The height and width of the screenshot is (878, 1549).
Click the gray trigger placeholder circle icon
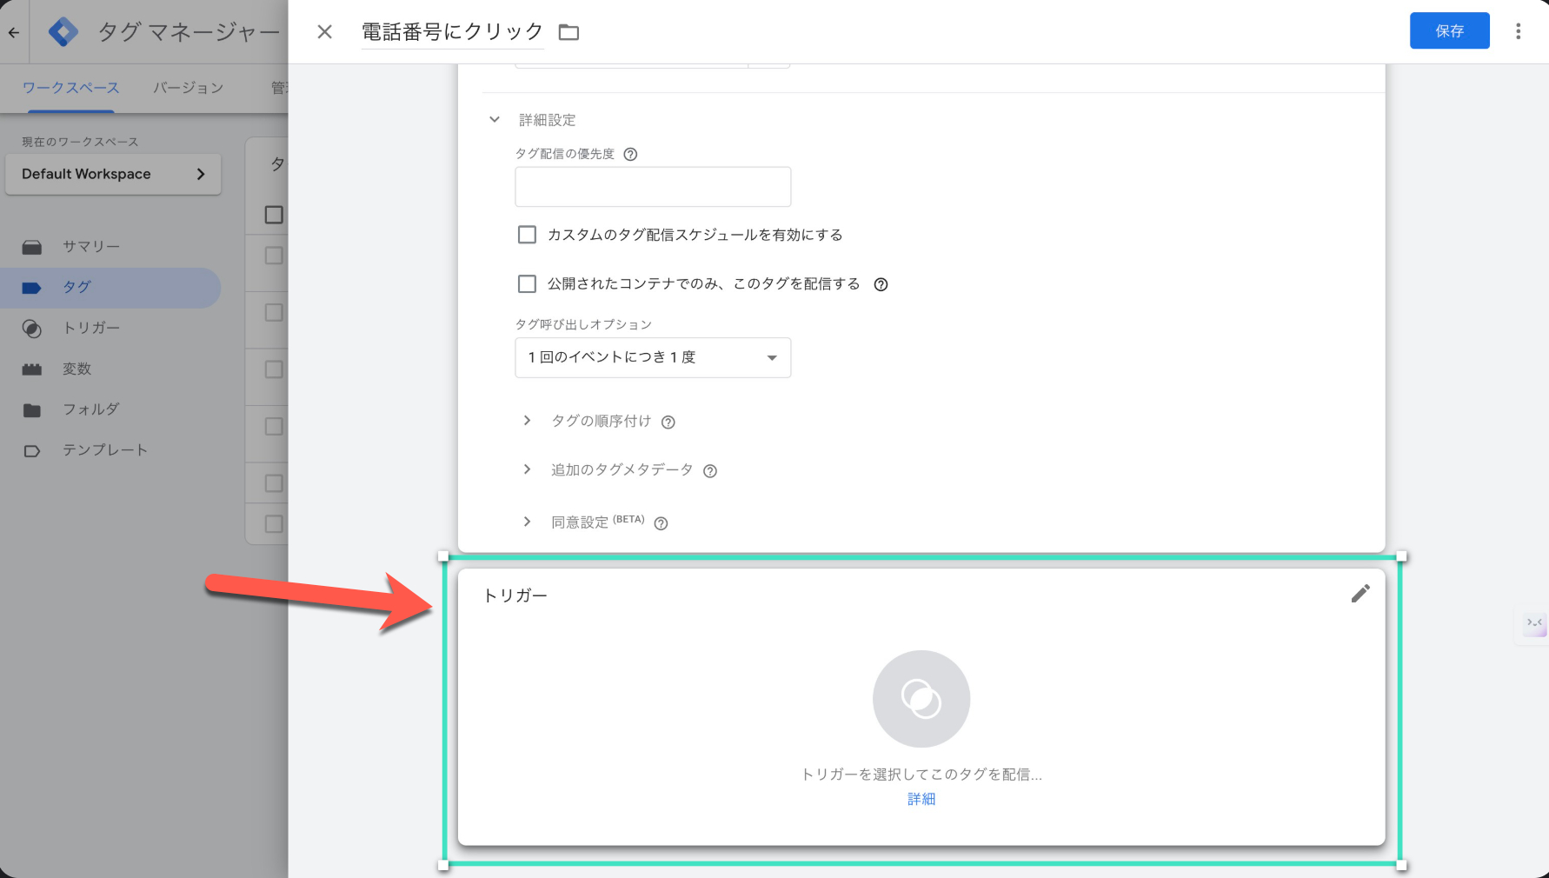(921, 698)
